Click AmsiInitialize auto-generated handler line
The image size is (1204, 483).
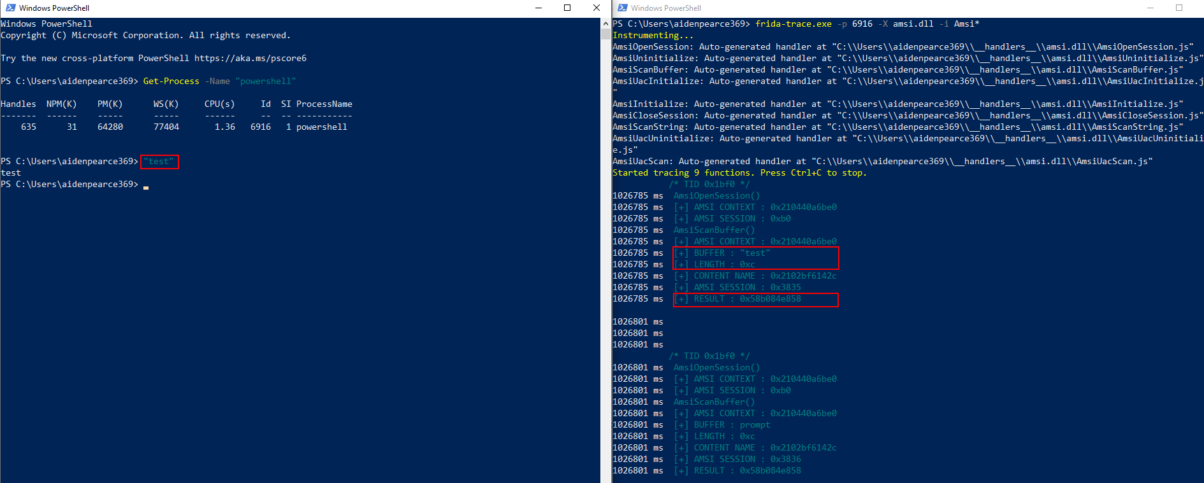click(898, 104)
